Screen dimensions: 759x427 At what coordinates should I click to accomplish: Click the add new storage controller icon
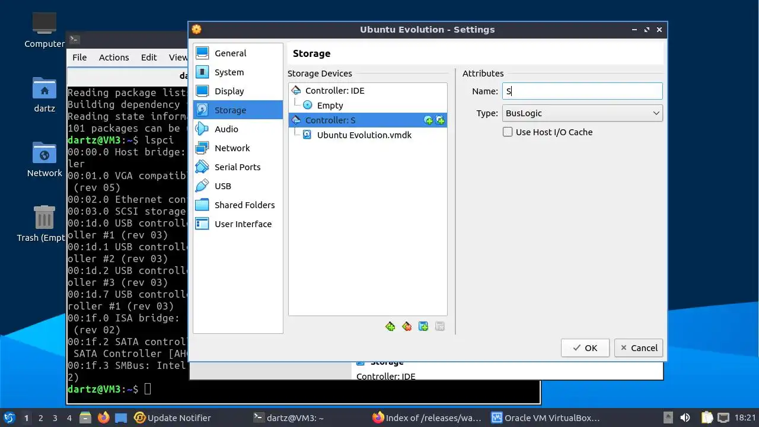pos(390,326)
